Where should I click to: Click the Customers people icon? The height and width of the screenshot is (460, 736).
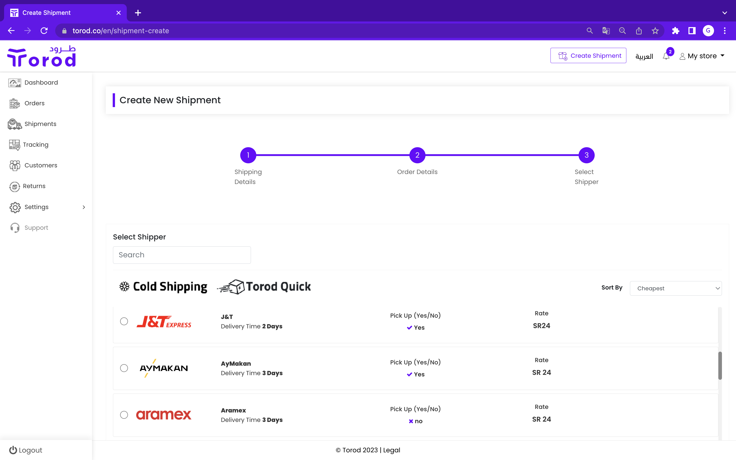pyautogui.click(x=15, y=166)
